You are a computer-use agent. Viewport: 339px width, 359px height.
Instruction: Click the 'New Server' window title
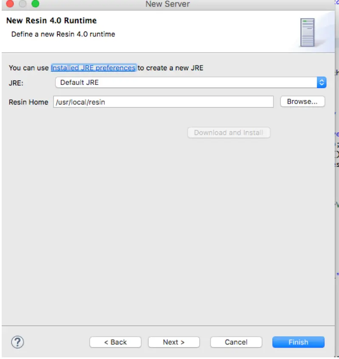tap(167, 4)
